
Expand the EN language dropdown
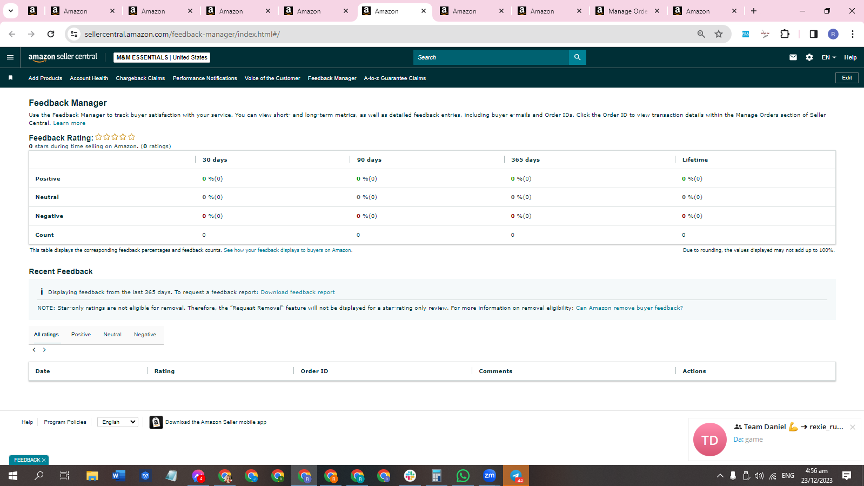(x=829, y=57)
